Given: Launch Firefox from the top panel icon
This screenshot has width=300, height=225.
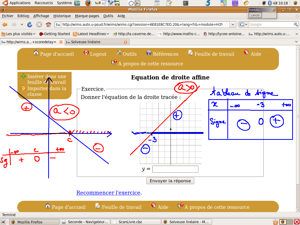Looking at the screenshot, I should tap(88, 3).
